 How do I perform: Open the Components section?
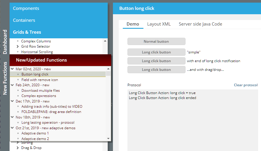pyautogui.click(x=26, y=8)
